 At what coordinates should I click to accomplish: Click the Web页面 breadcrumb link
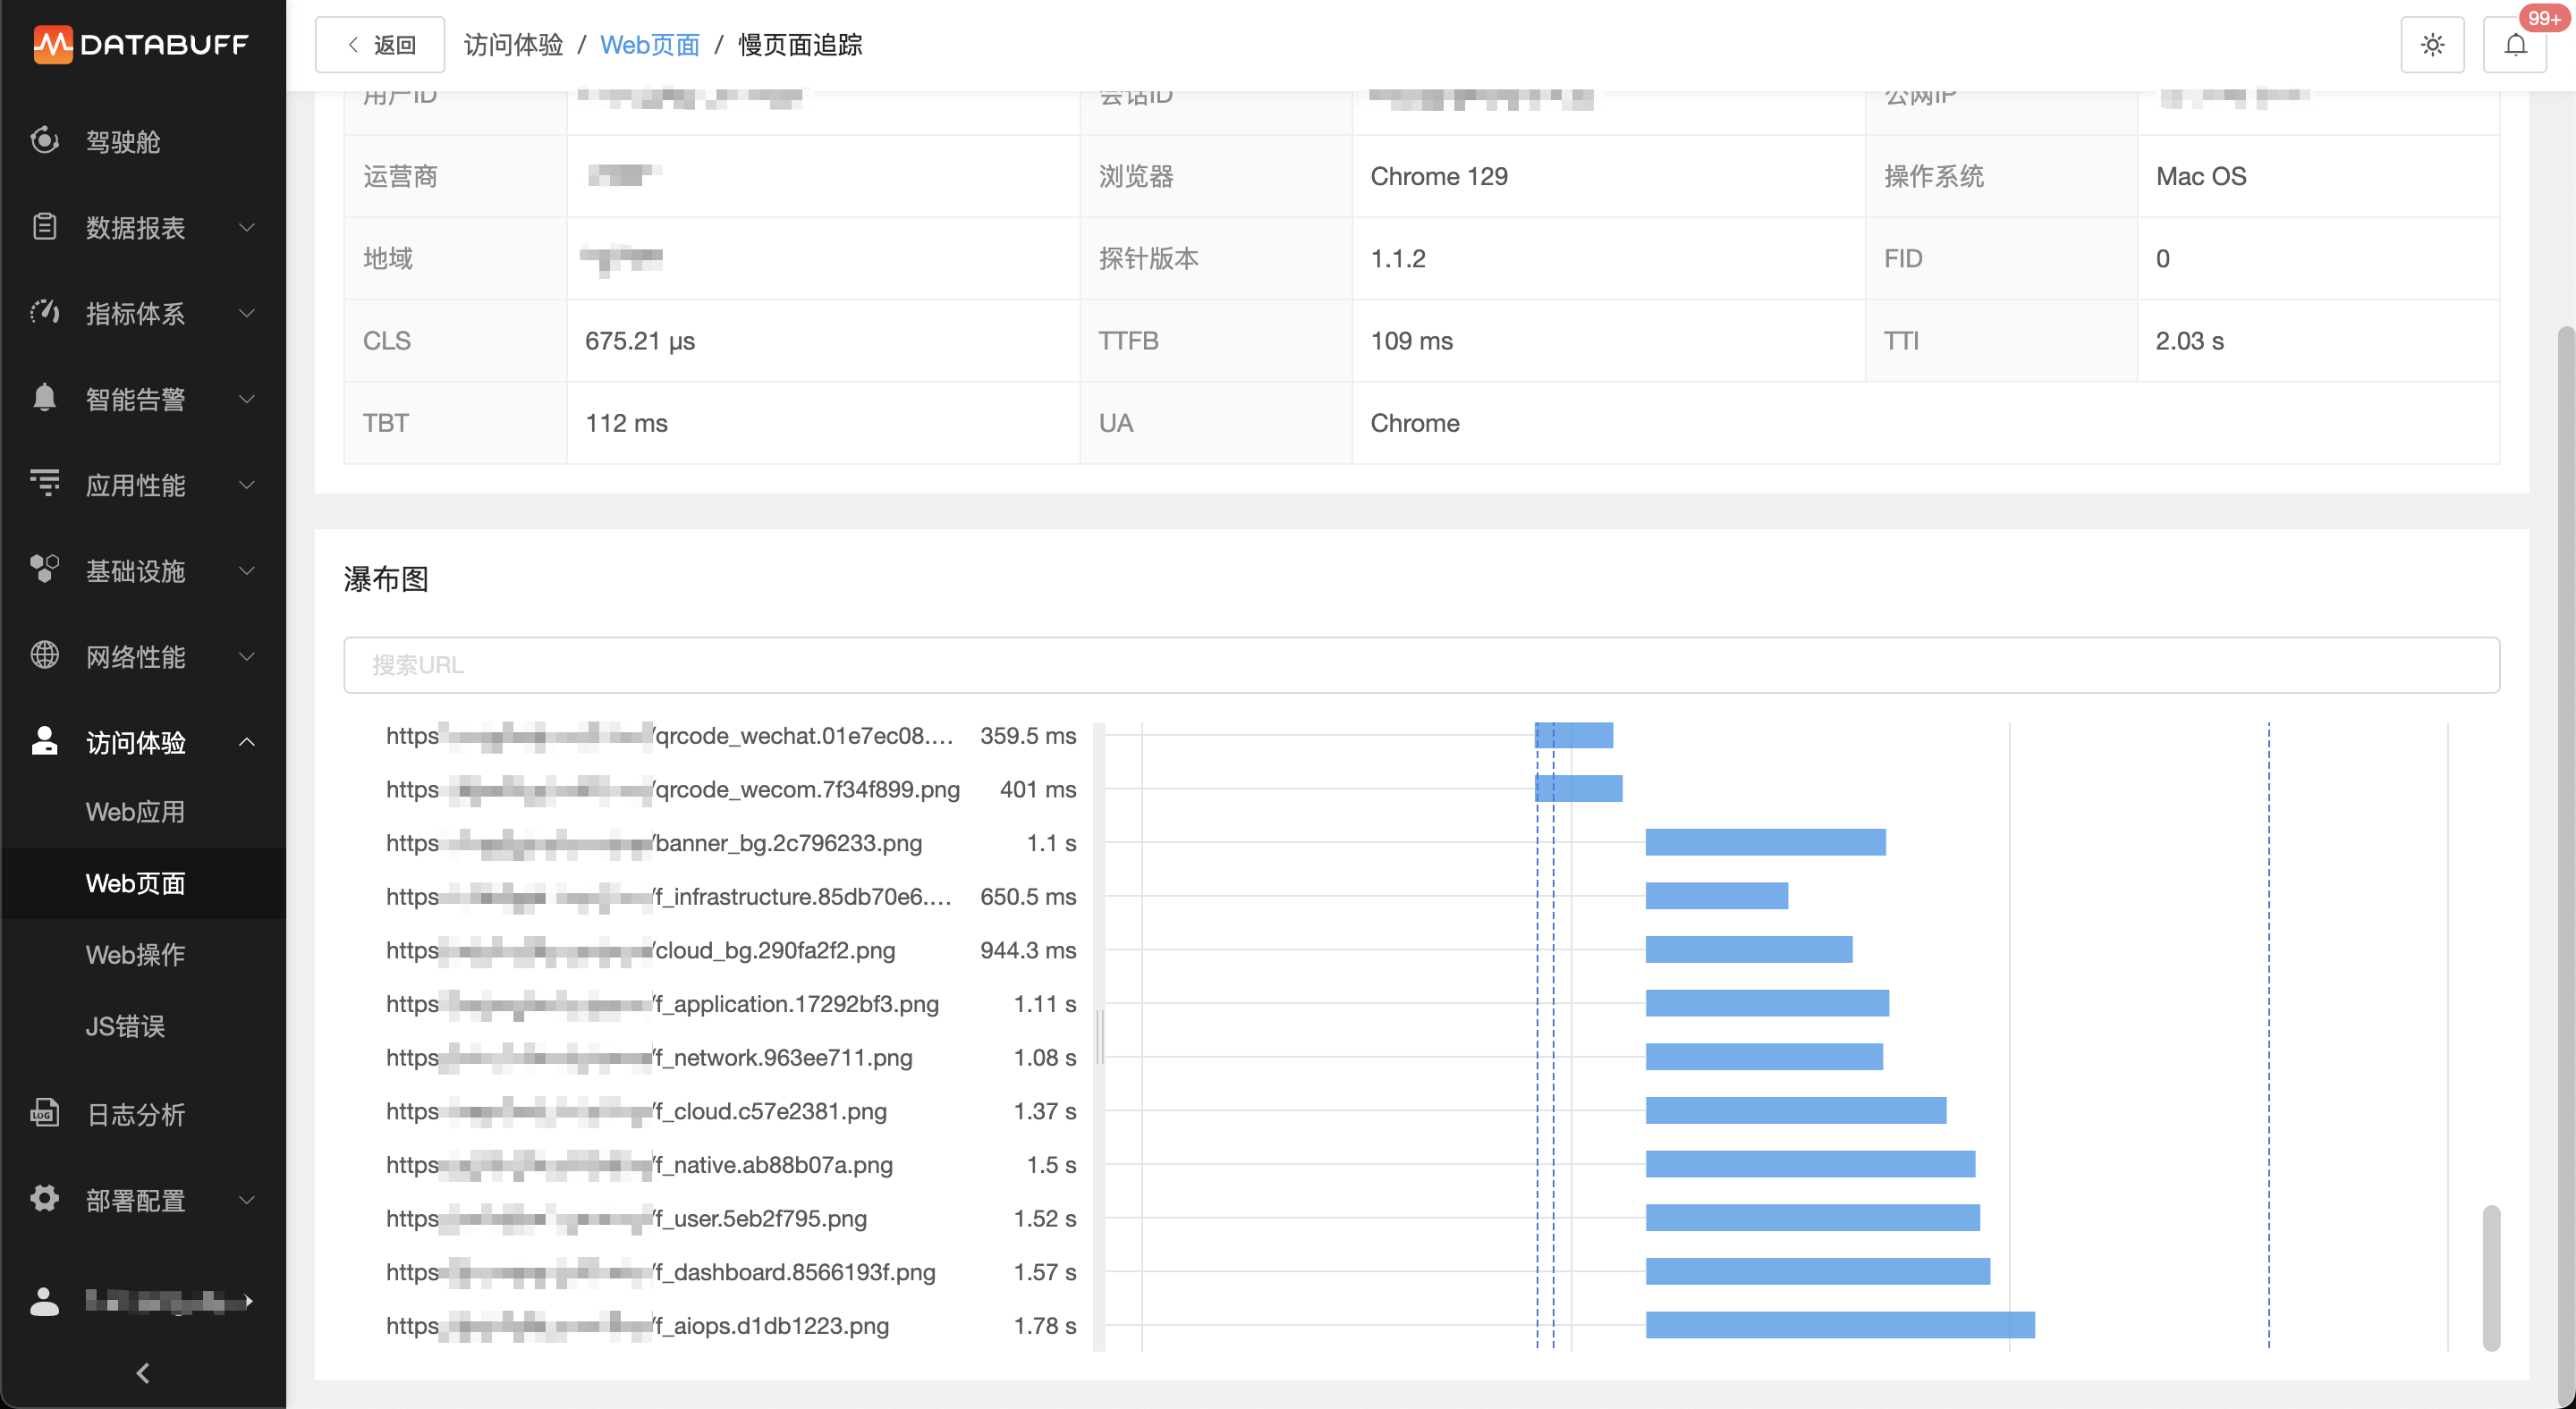(649, 44)
